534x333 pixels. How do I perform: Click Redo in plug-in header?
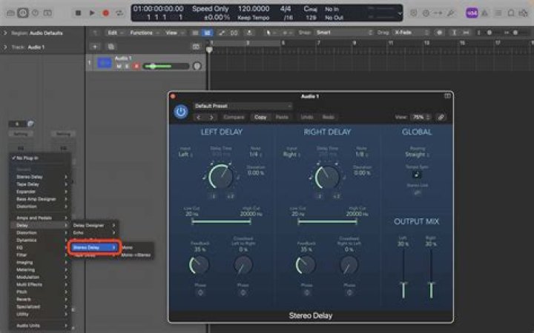(329, 117)
